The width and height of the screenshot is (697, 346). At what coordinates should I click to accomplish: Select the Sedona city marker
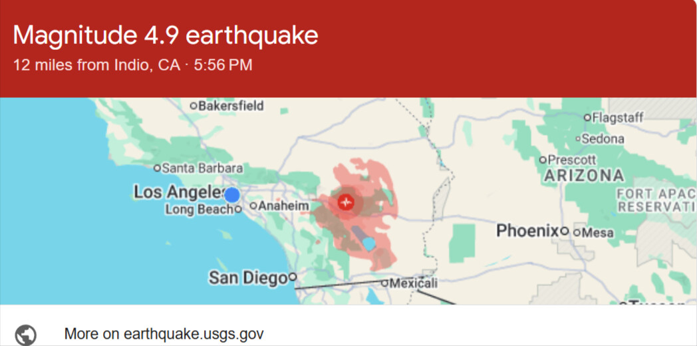click(578, 139)
